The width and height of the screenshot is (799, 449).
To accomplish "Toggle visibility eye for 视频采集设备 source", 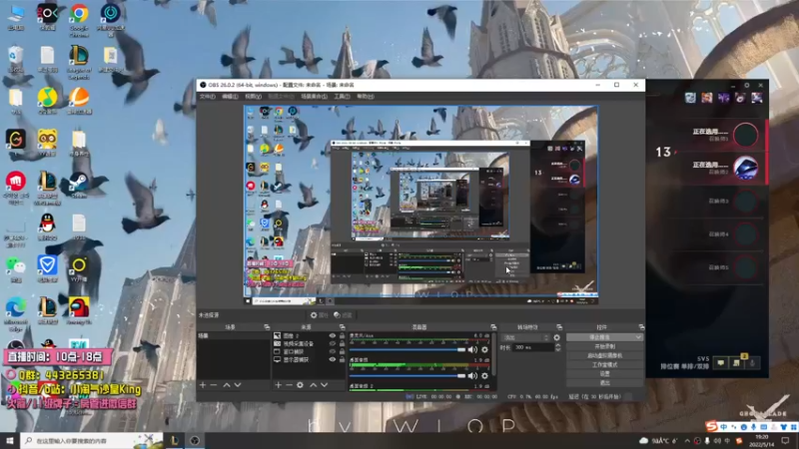I will tap(333, 343).
